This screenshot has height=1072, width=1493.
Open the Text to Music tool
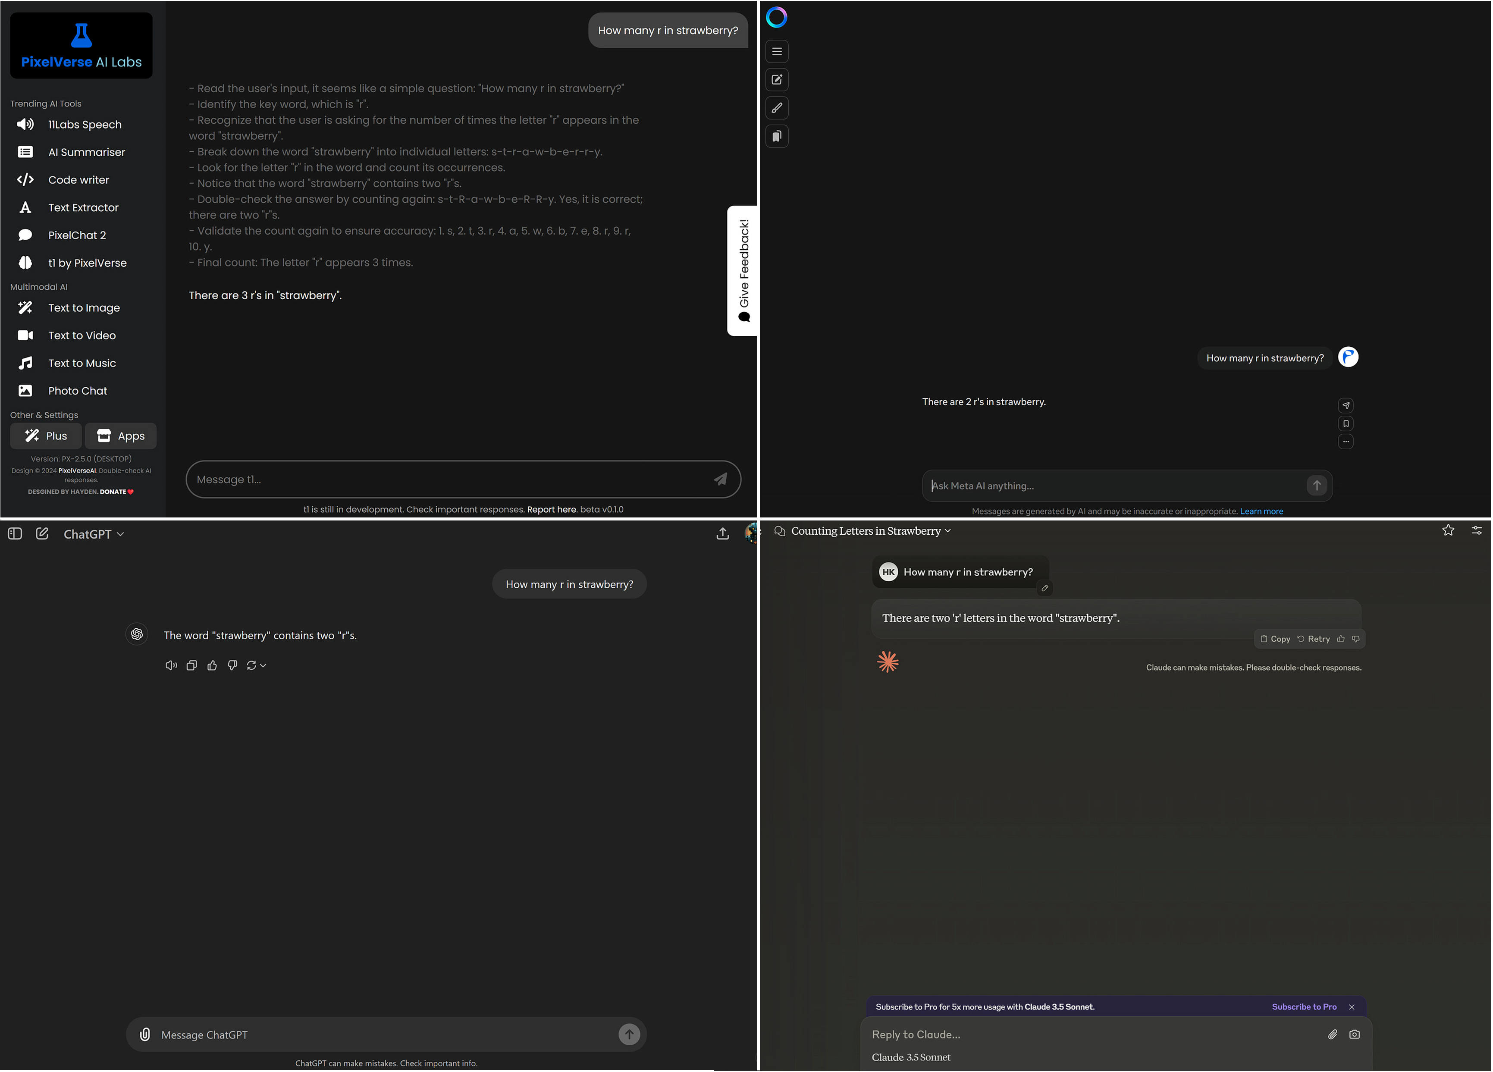[81, 363]
